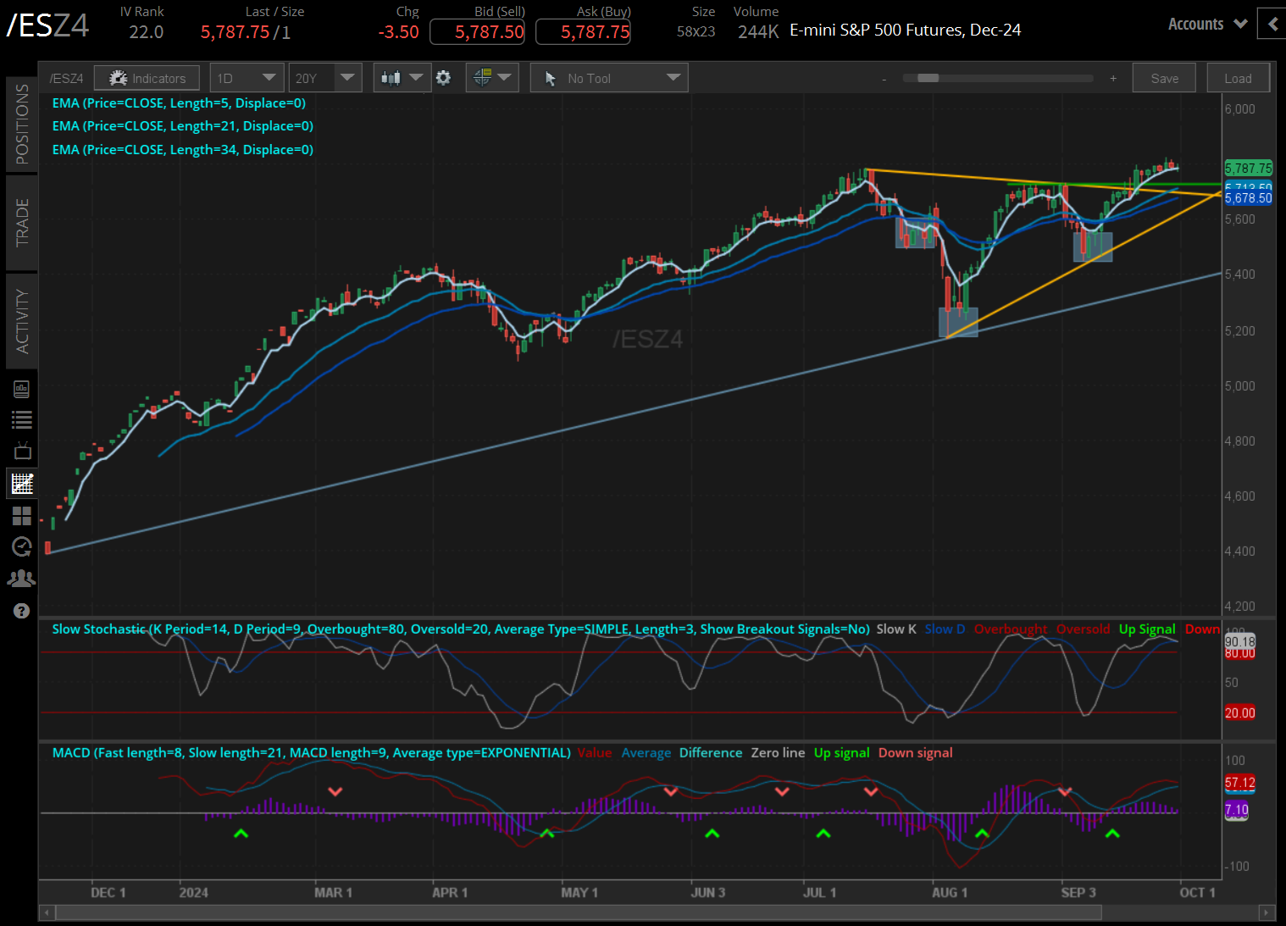Click the MACD Value legend label
This screenshot has width=1286, height=926.
(595, 752)
